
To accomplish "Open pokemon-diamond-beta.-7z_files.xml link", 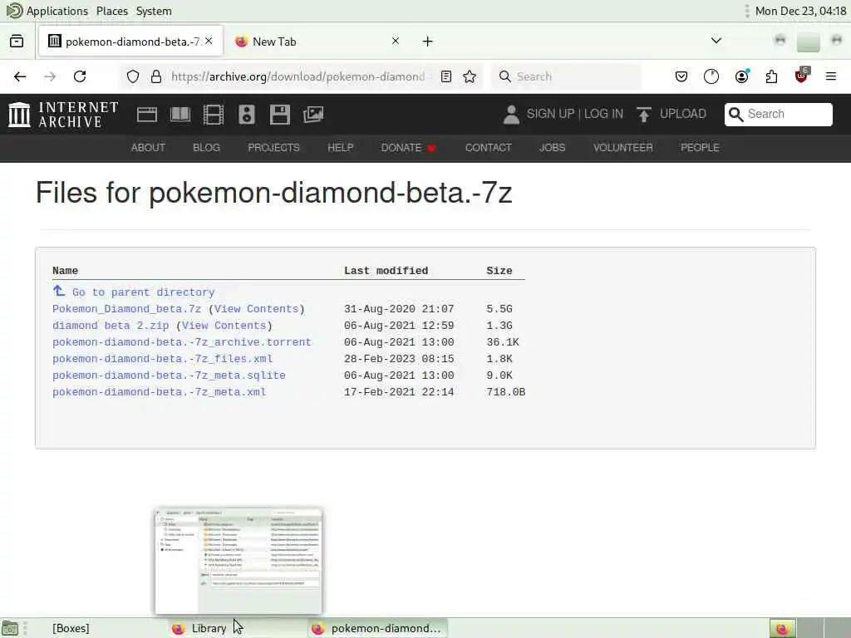I will click(x=162, y=359).
